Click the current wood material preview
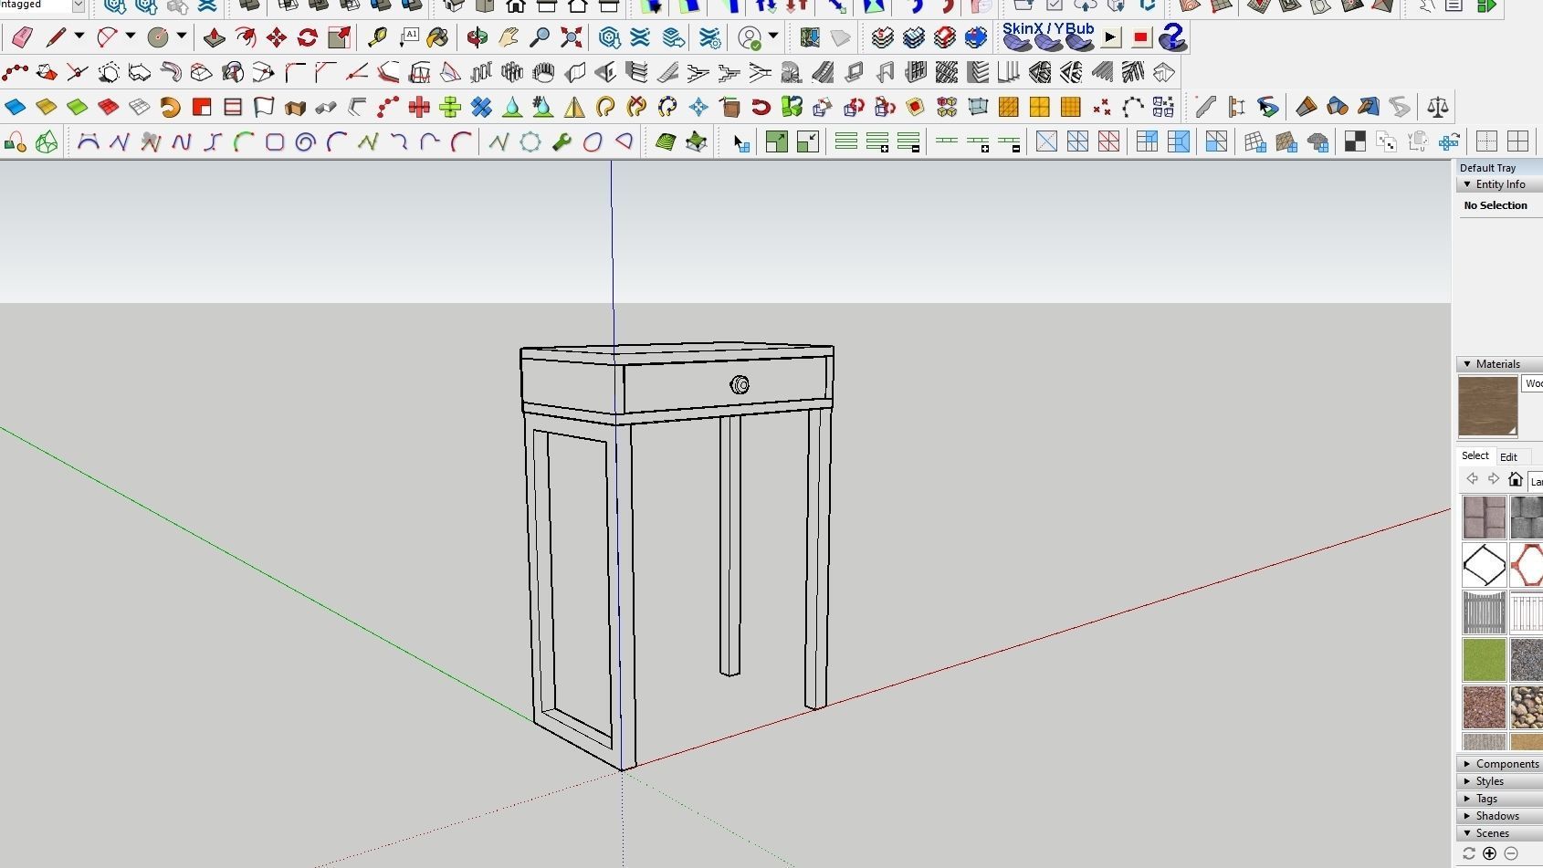Screen dimensions: 1543x868 (x=1487, y=406)
